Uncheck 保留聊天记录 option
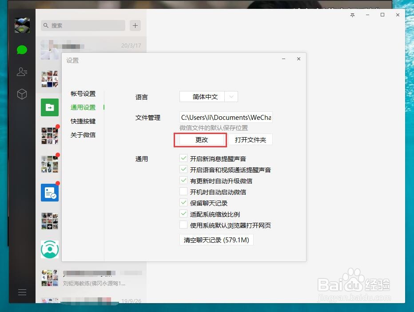 (x=183, y=202)
